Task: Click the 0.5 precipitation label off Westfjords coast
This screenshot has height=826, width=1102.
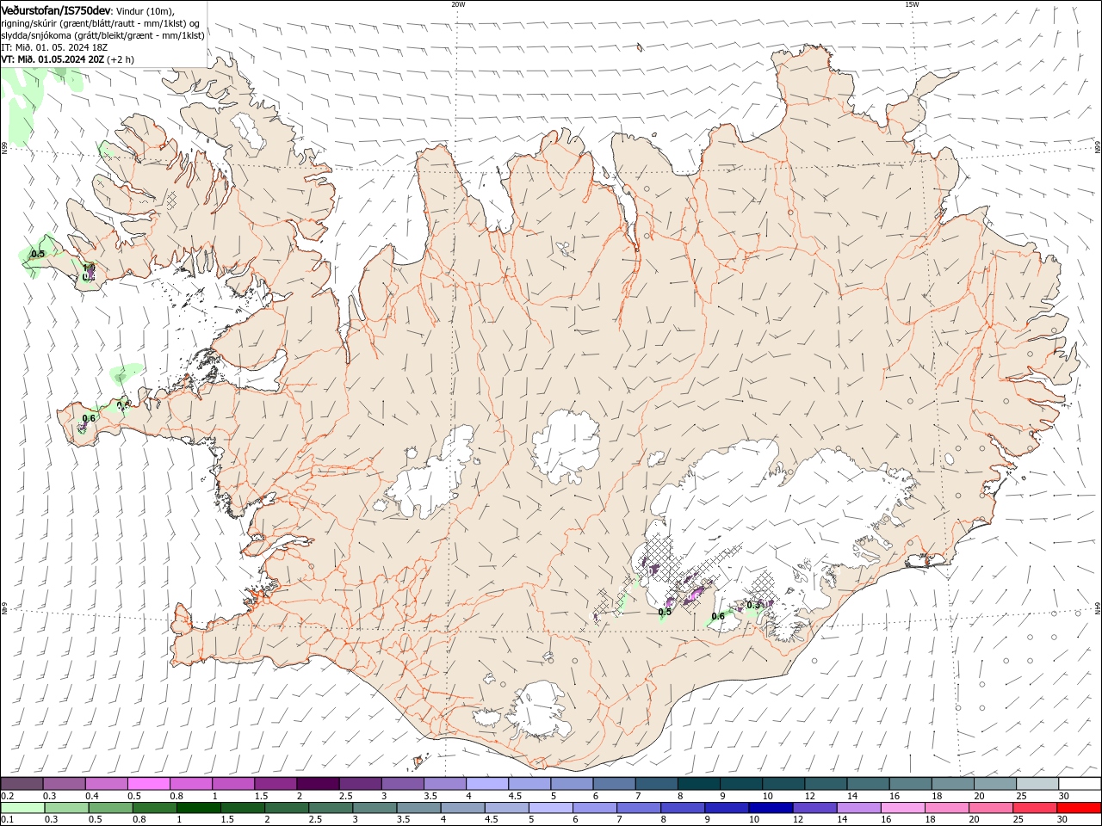Action: [38, 254]
